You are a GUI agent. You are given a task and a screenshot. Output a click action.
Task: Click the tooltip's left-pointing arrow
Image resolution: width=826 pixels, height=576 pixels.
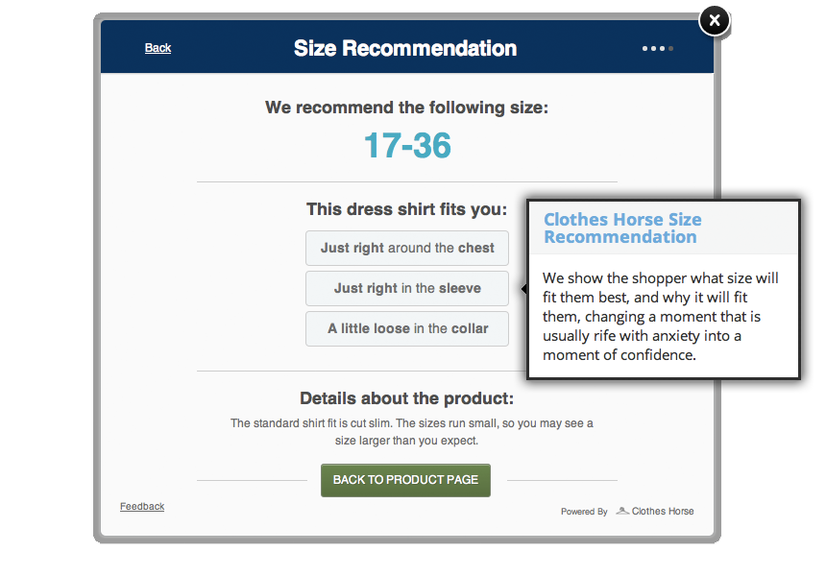click(523, 288)
